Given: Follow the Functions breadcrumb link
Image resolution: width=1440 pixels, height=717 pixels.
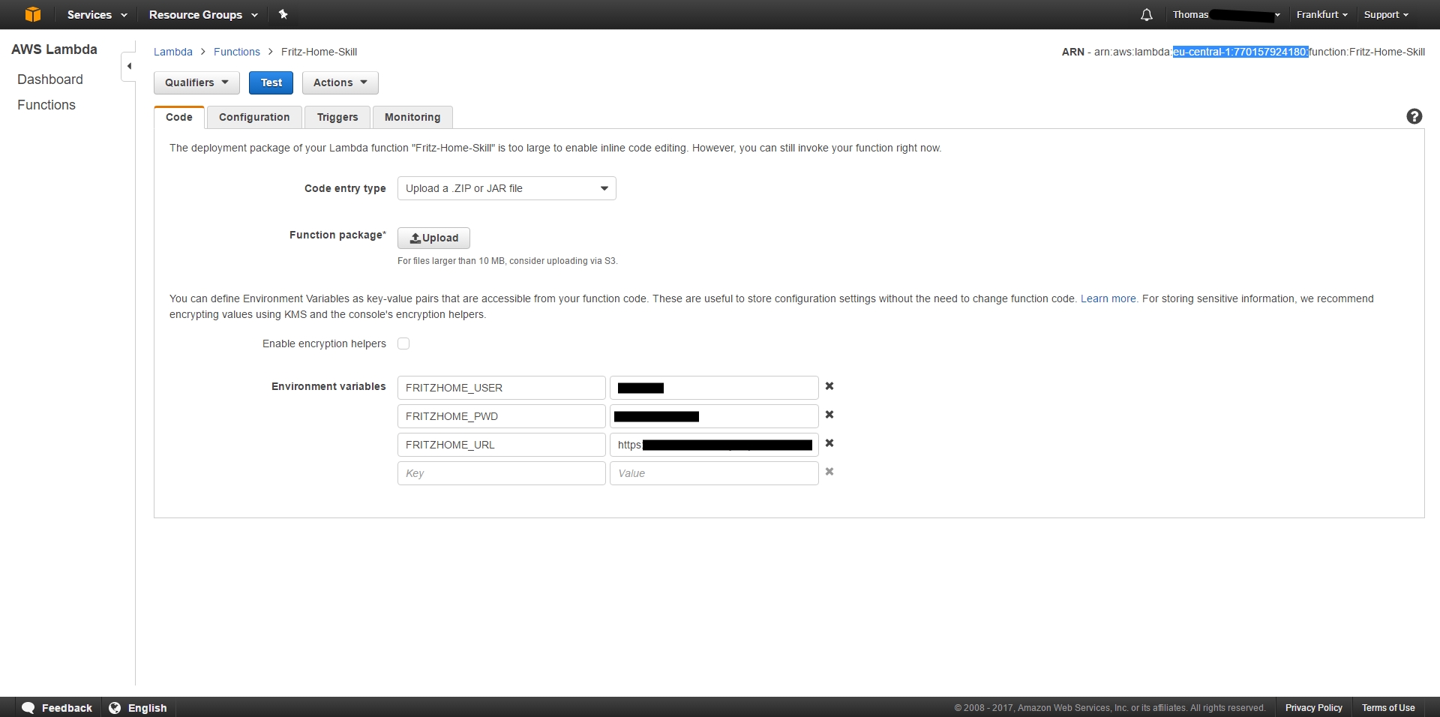Looking at the screenshot, I should tap(237, 52).
